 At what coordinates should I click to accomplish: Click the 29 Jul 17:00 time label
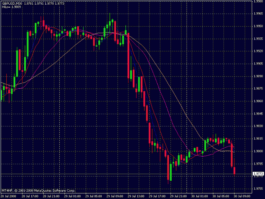pos(157,196)
